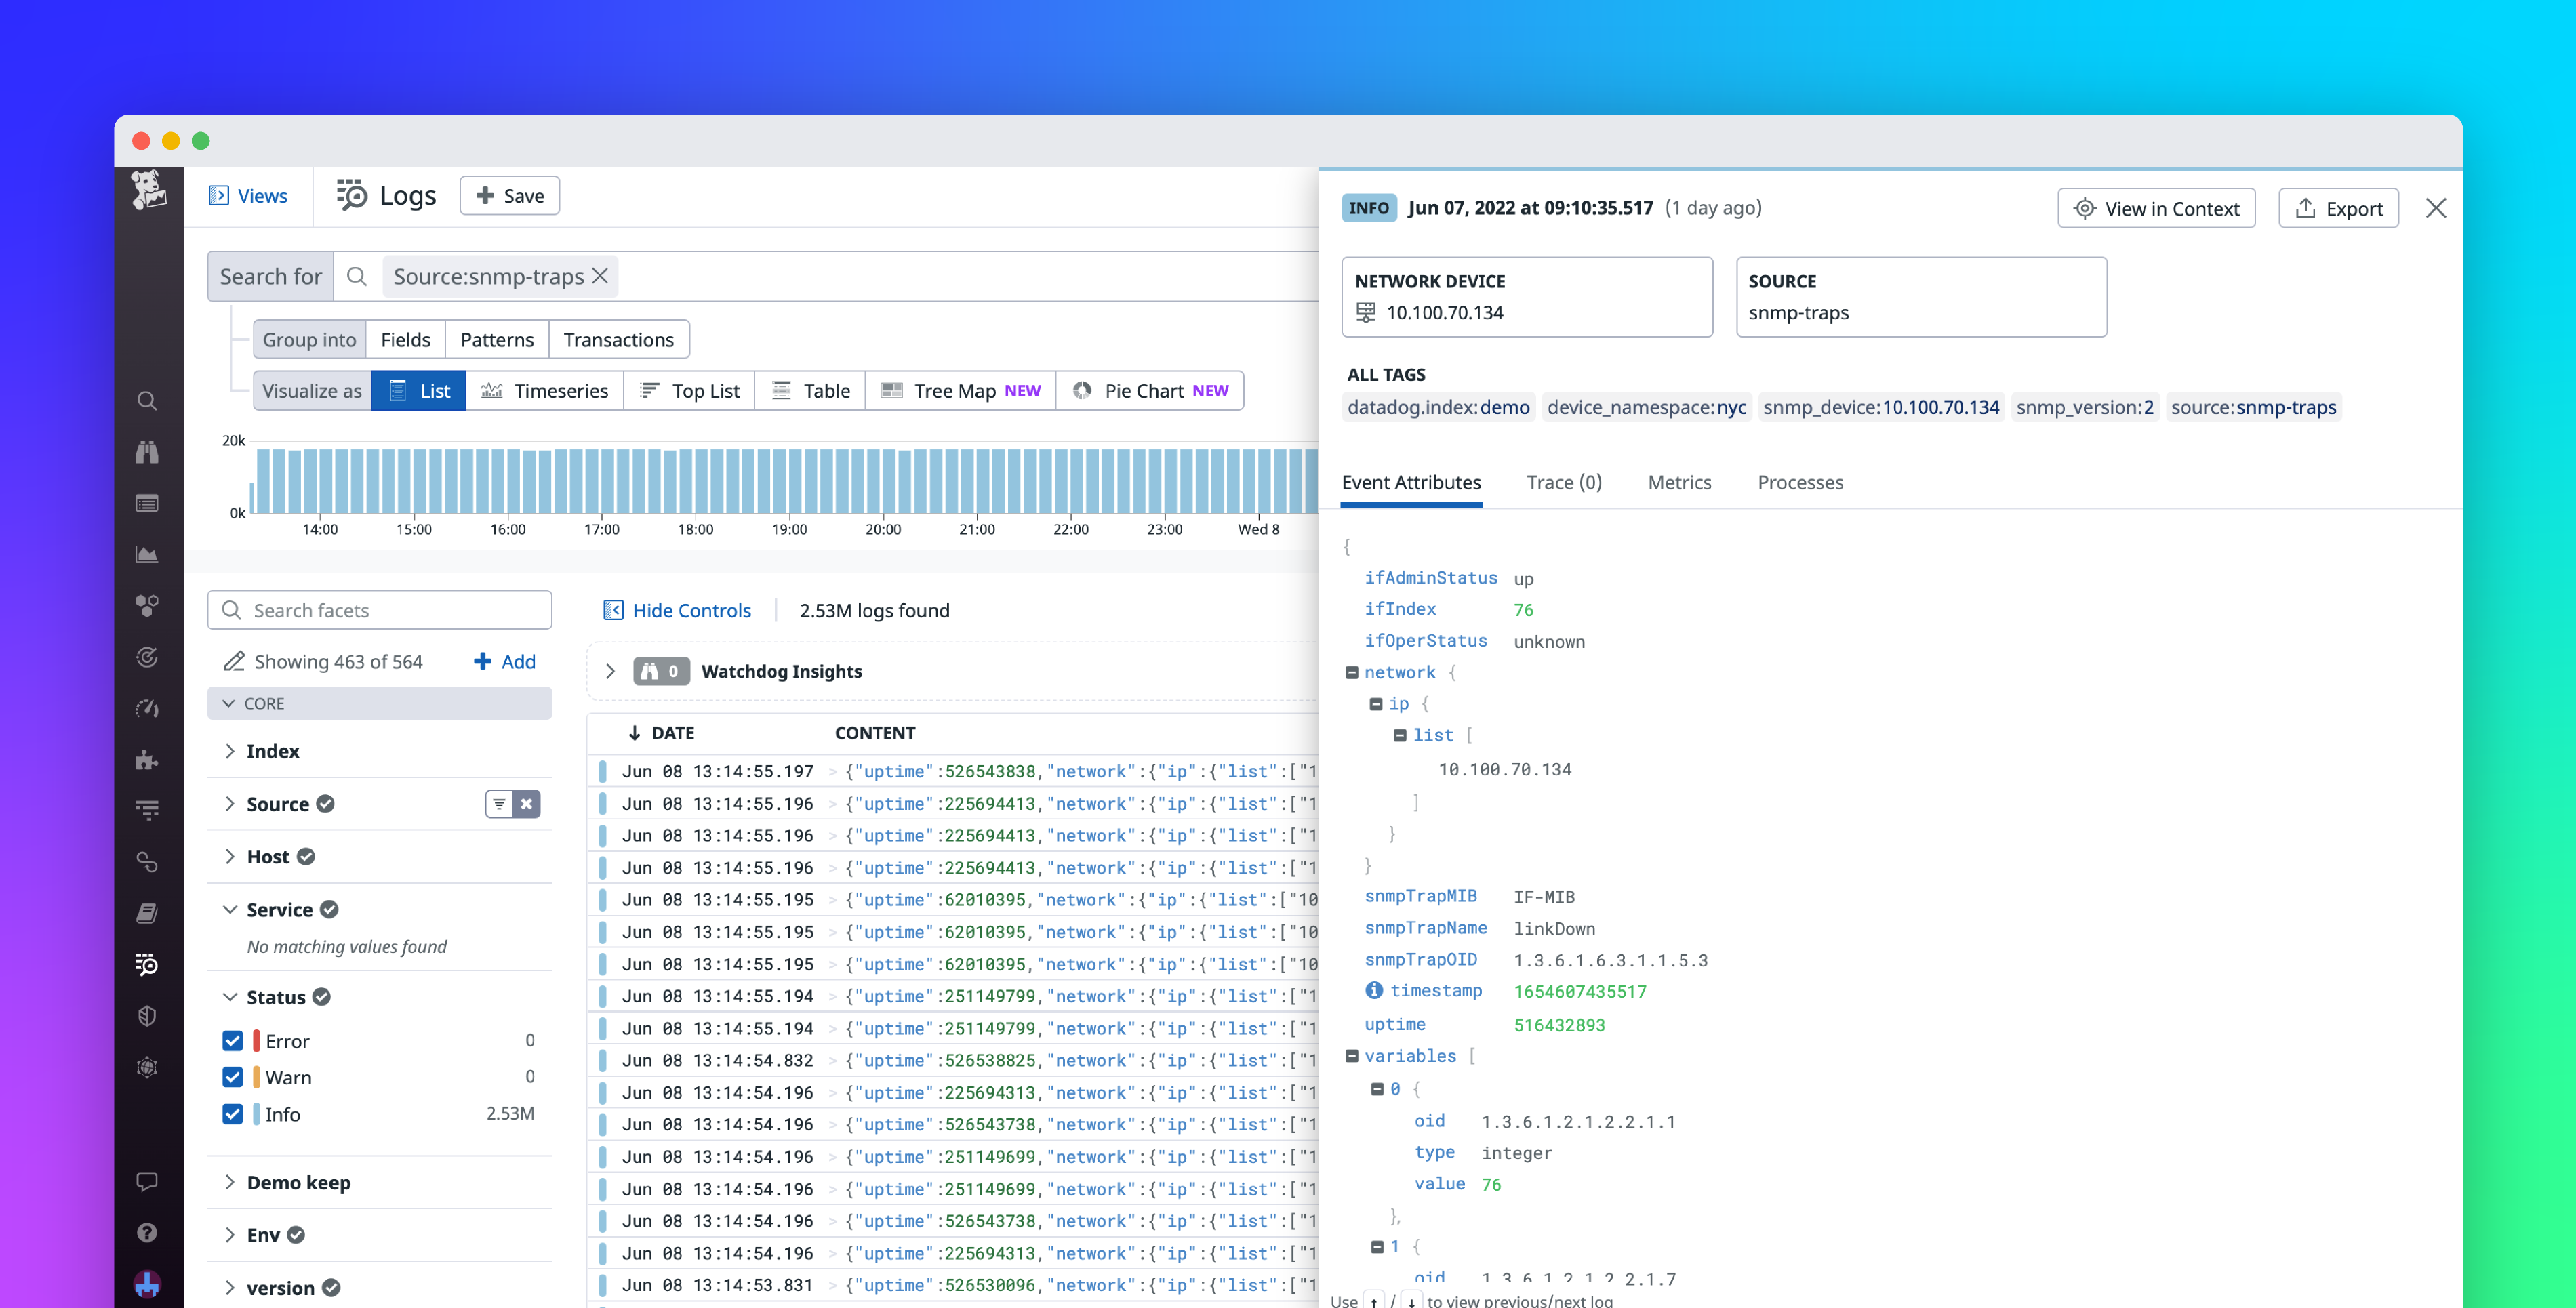
Task: Open the Security shield icon in sidebar
Action: click(x=147, y=1015)
